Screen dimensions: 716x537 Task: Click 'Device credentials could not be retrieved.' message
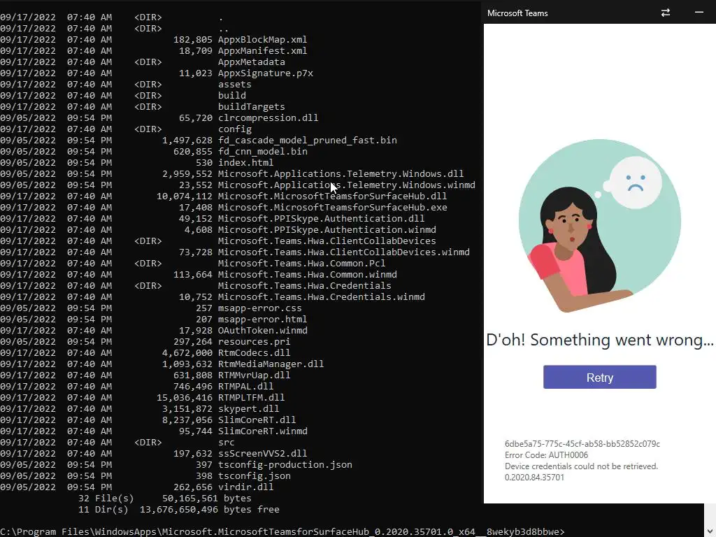pos(581,466)
